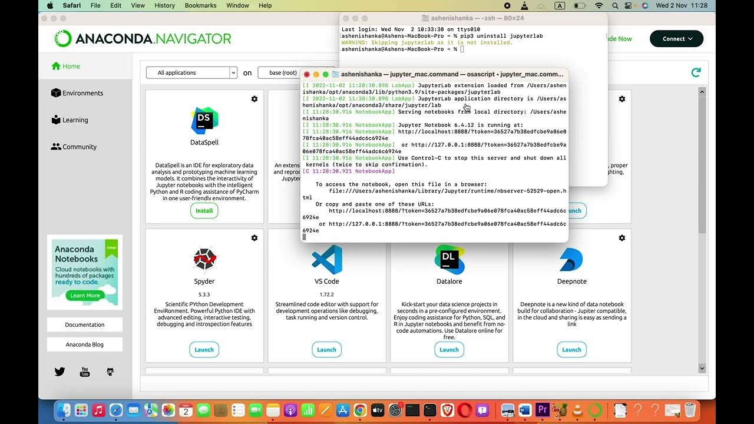Screen dimensions: 754x424
Task: Click the date and time in menu bar
Action: (x=682, y=5)
